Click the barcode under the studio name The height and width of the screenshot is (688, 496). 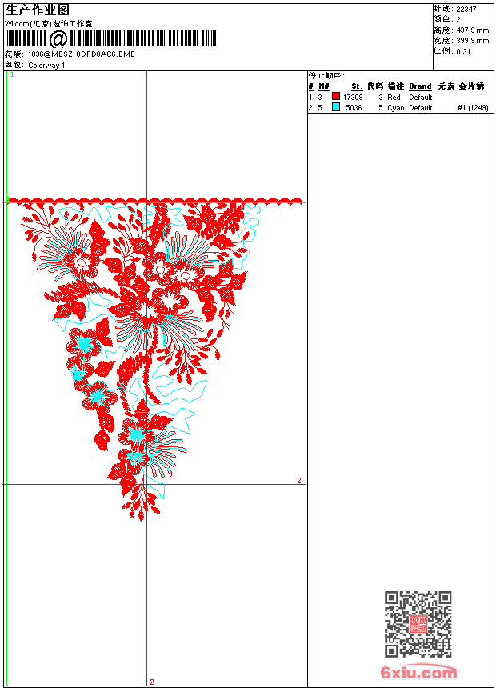click(110, 38)
